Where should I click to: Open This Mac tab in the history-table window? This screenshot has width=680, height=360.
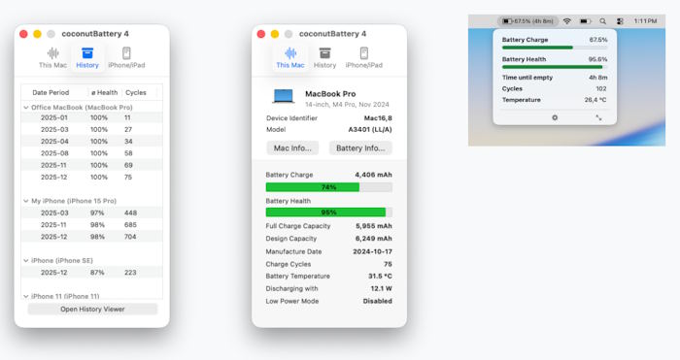[52, 57]
